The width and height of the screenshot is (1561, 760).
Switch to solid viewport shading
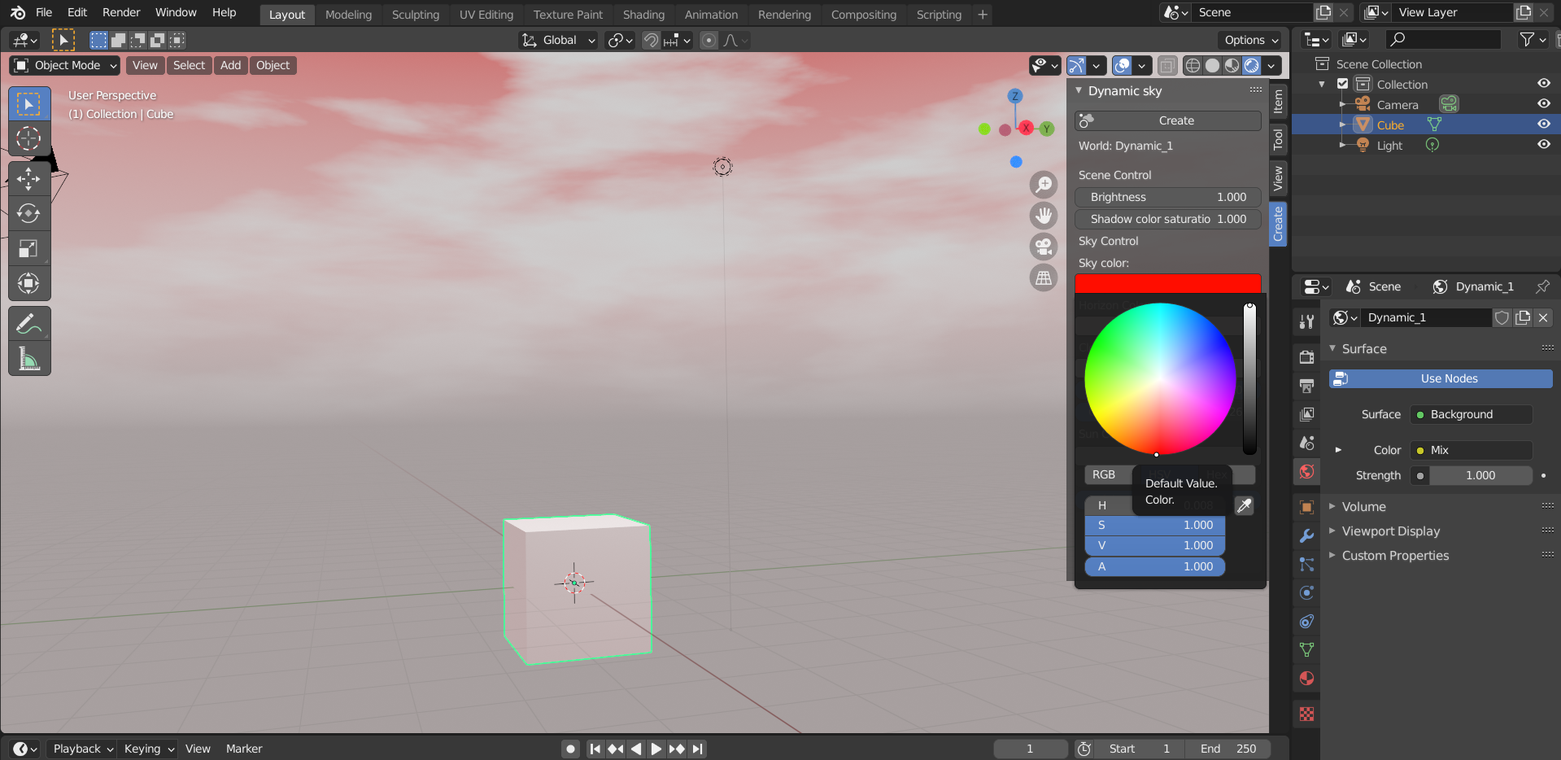[1213, 66]
